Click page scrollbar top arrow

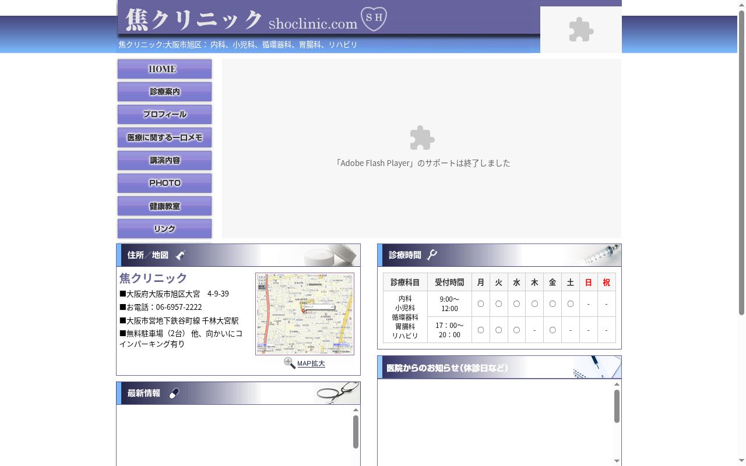741,5
